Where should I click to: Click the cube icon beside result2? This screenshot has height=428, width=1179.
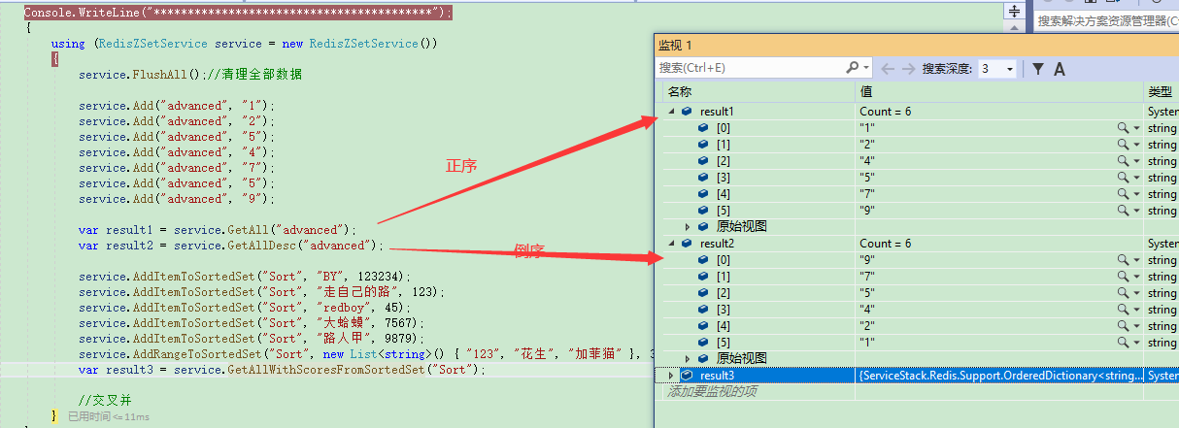coord(688,244)
